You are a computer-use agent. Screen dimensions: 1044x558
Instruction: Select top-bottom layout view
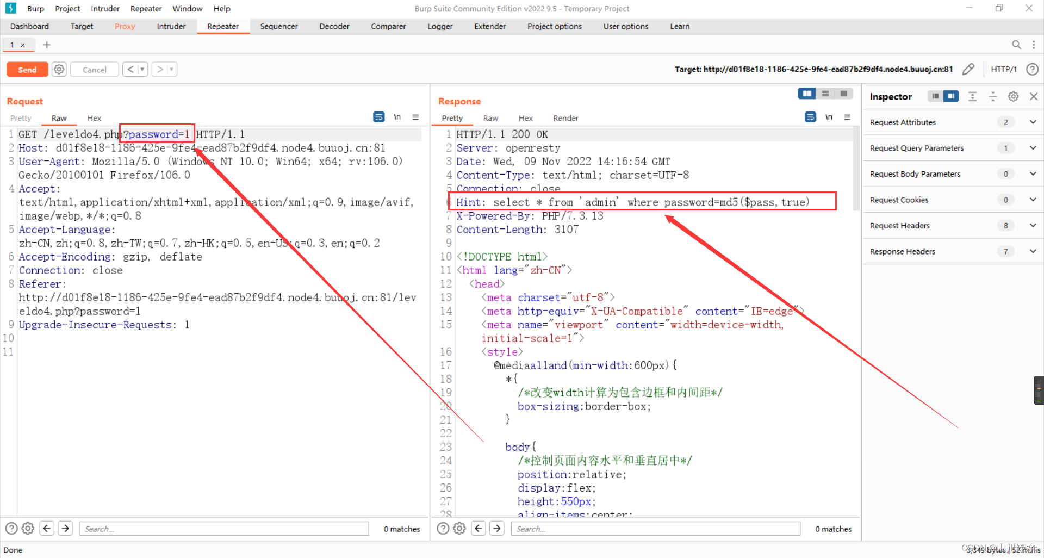click(825, 94)
